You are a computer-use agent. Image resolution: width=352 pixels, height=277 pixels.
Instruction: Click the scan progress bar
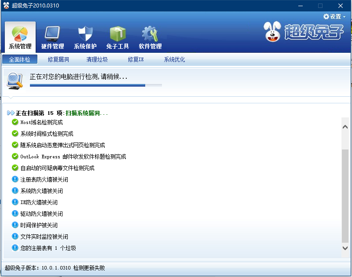pos(95,85)
